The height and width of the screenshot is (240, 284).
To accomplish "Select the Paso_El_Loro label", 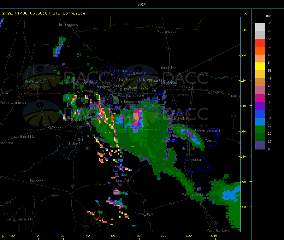I will point(218,231).
